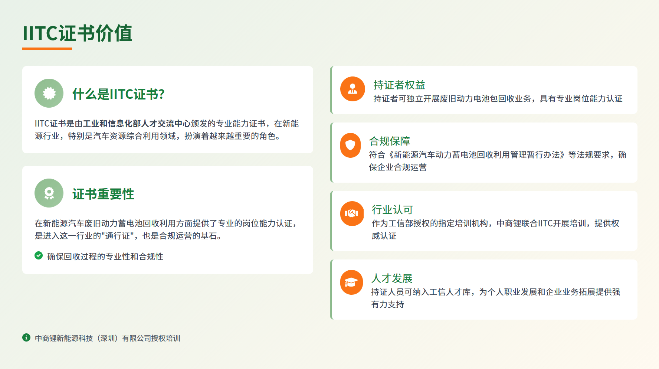Select the award ribbon icon beside 证书重要性

click(x=49, y=193)
